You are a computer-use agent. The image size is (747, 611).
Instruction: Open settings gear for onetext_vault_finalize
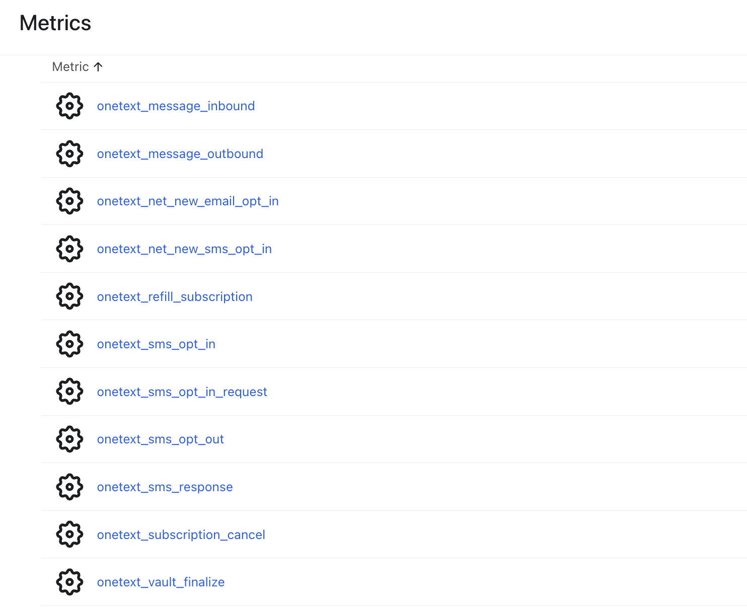pyautogui.click(x=69, y=582)
